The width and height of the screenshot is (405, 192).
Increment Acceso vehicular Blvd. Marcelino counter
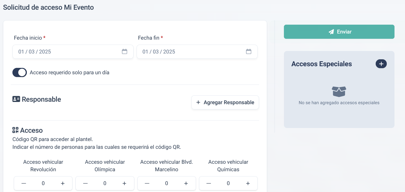[186, 183]
